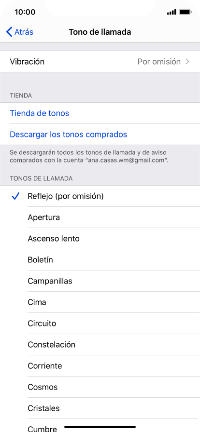
Task: Choose Ascenso lento as ringtone
Action: tap(100, 239)
